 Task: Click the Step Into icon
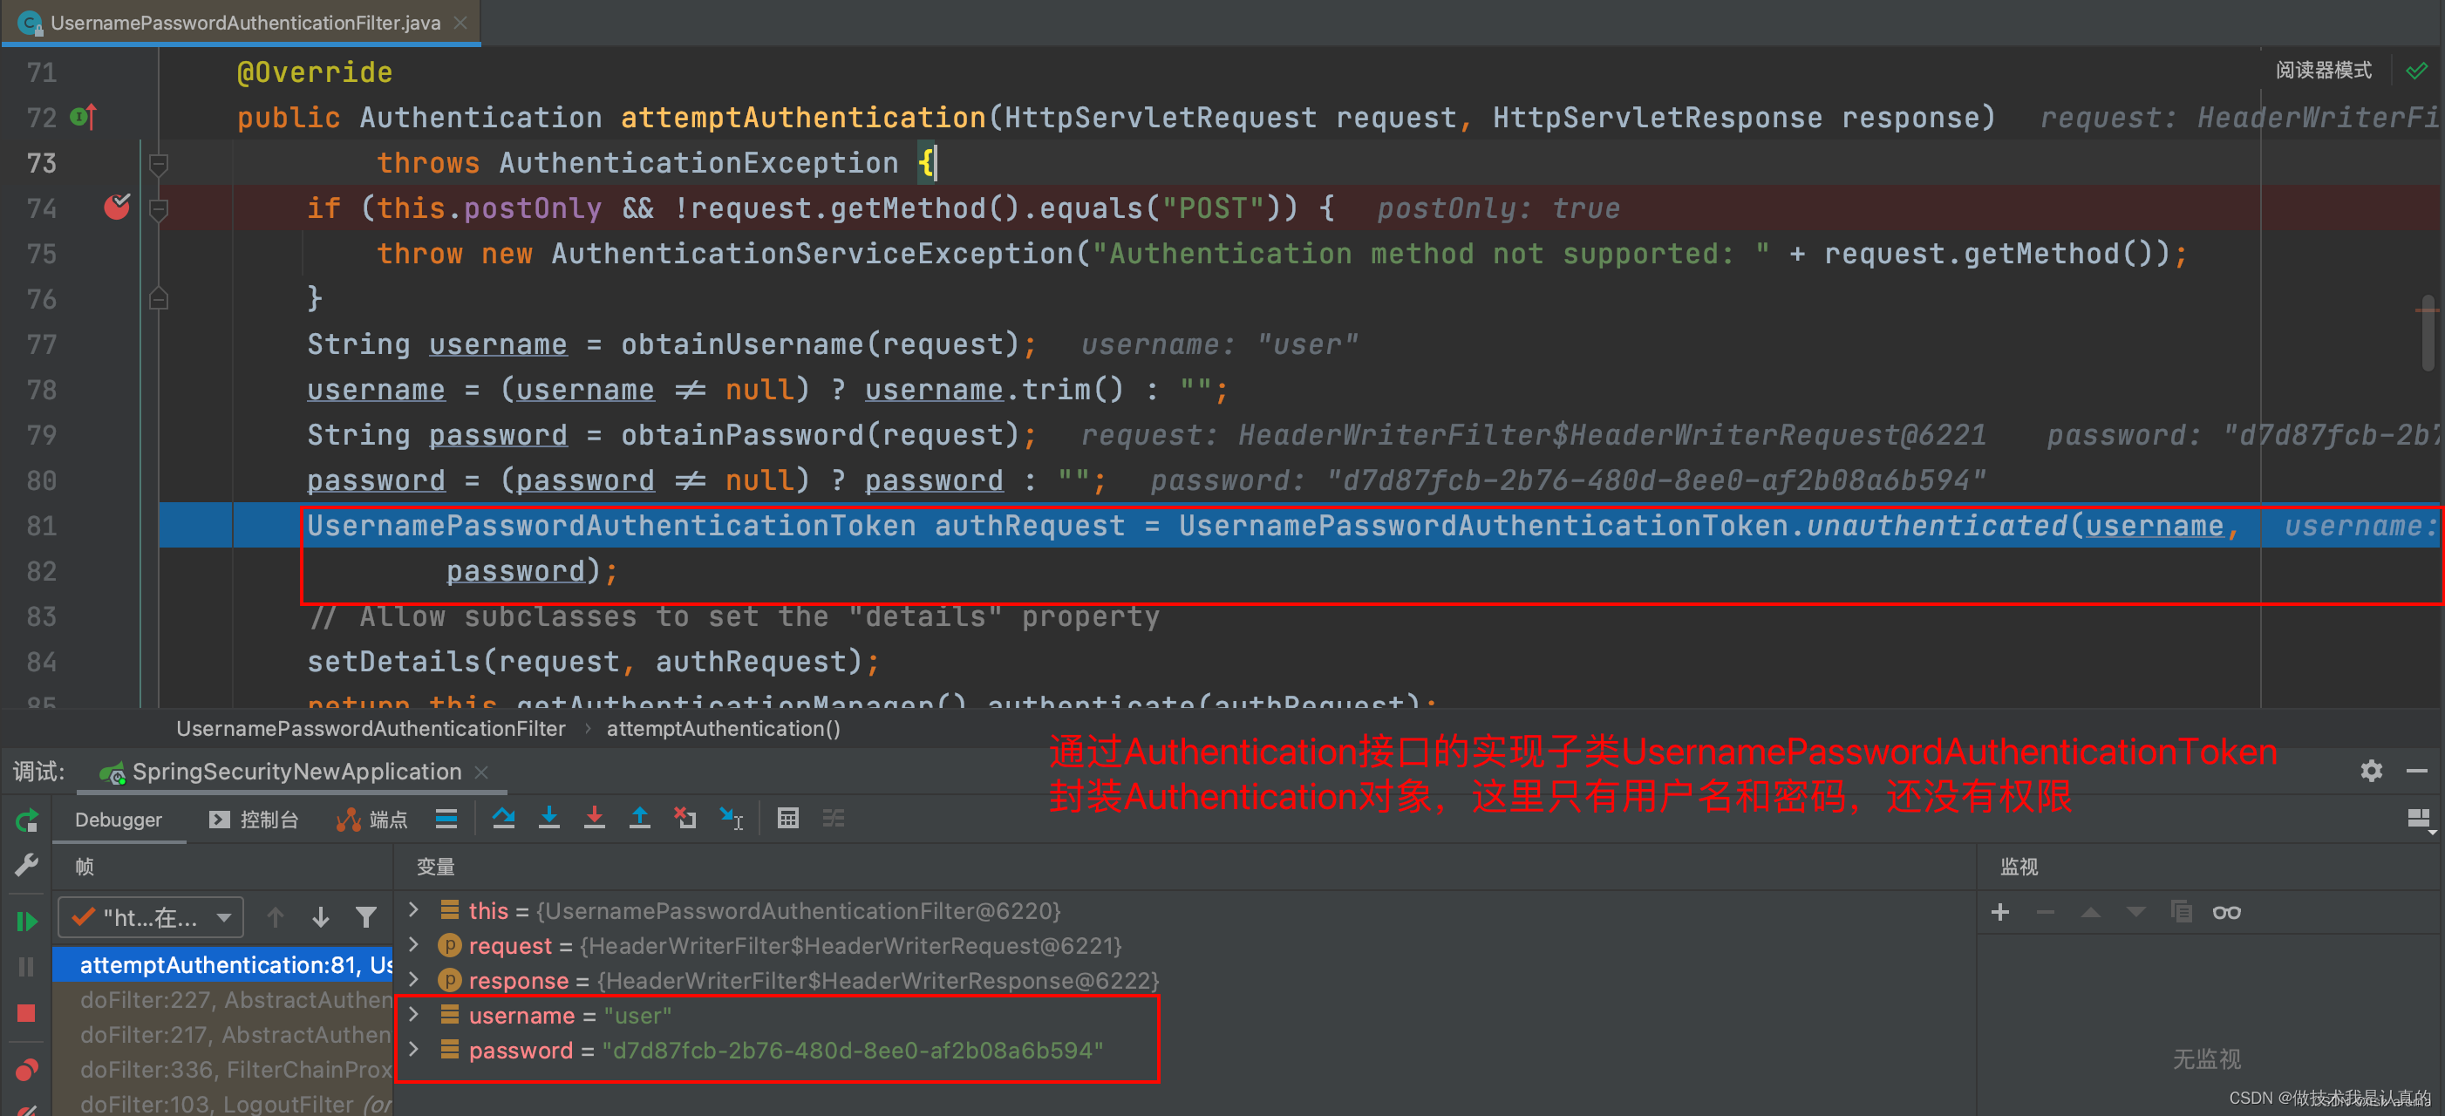click(548, 818)
